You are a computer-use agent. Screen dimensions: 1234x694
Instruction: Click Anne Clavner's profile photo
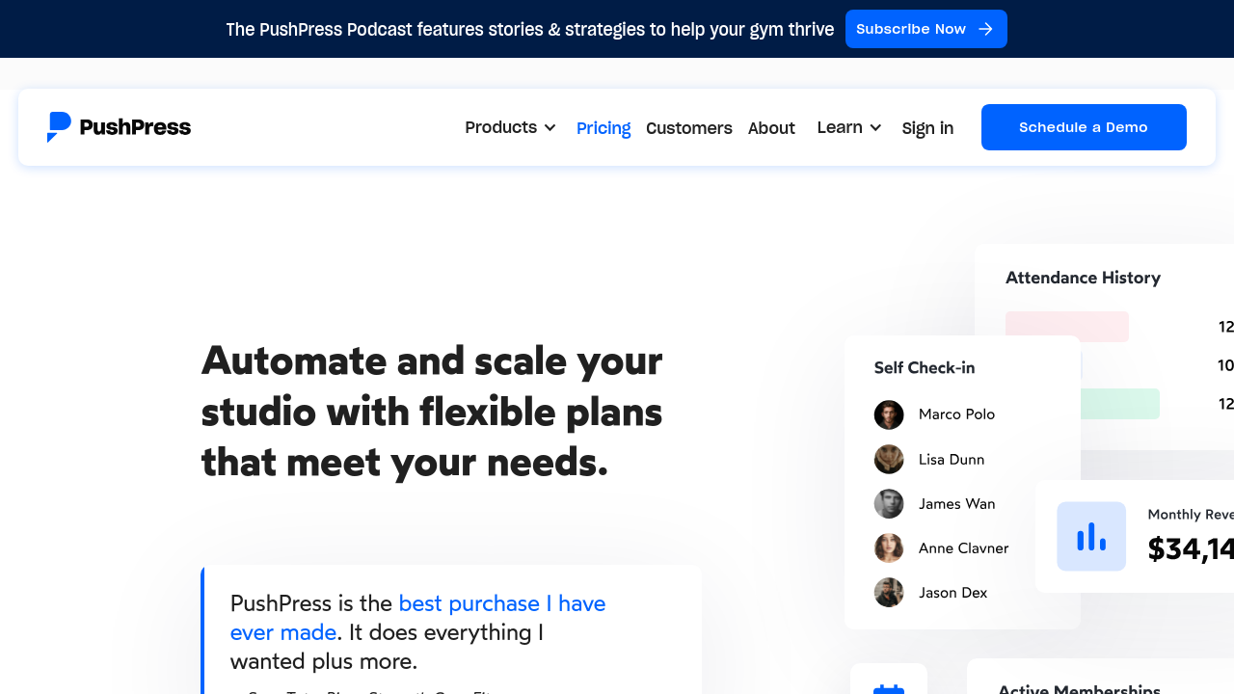point(889,548)
